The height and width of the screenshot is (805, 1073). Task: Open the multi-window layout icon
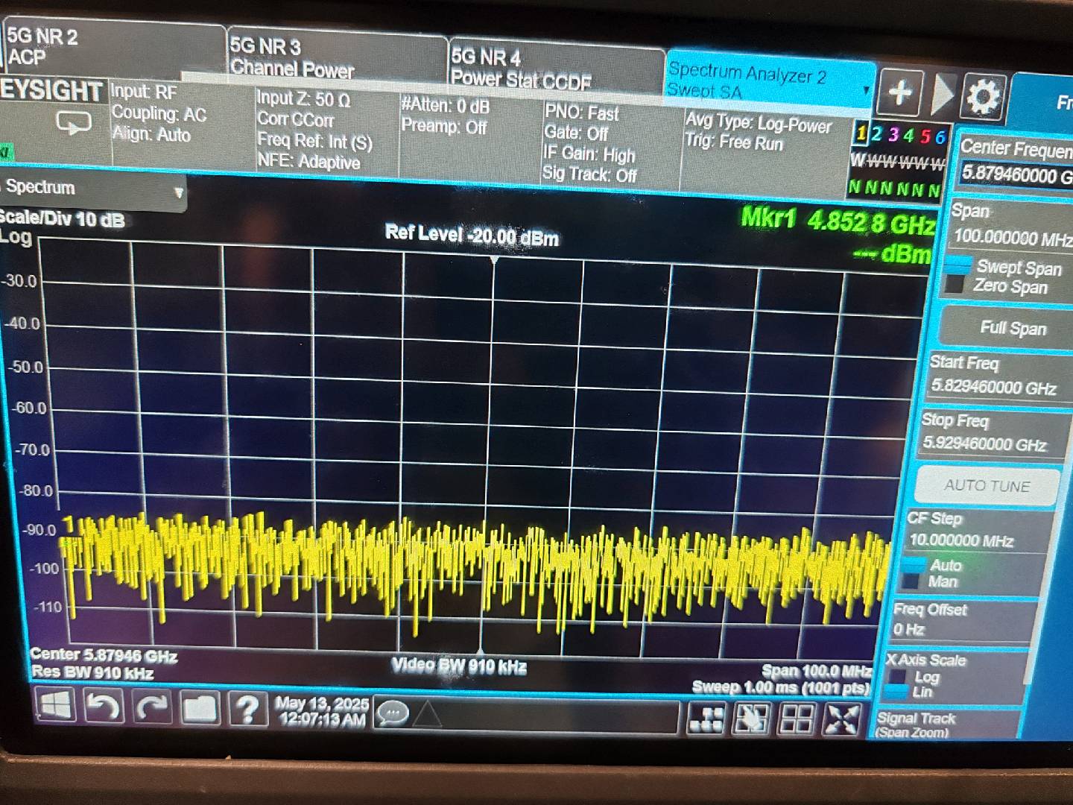point(795,720)
